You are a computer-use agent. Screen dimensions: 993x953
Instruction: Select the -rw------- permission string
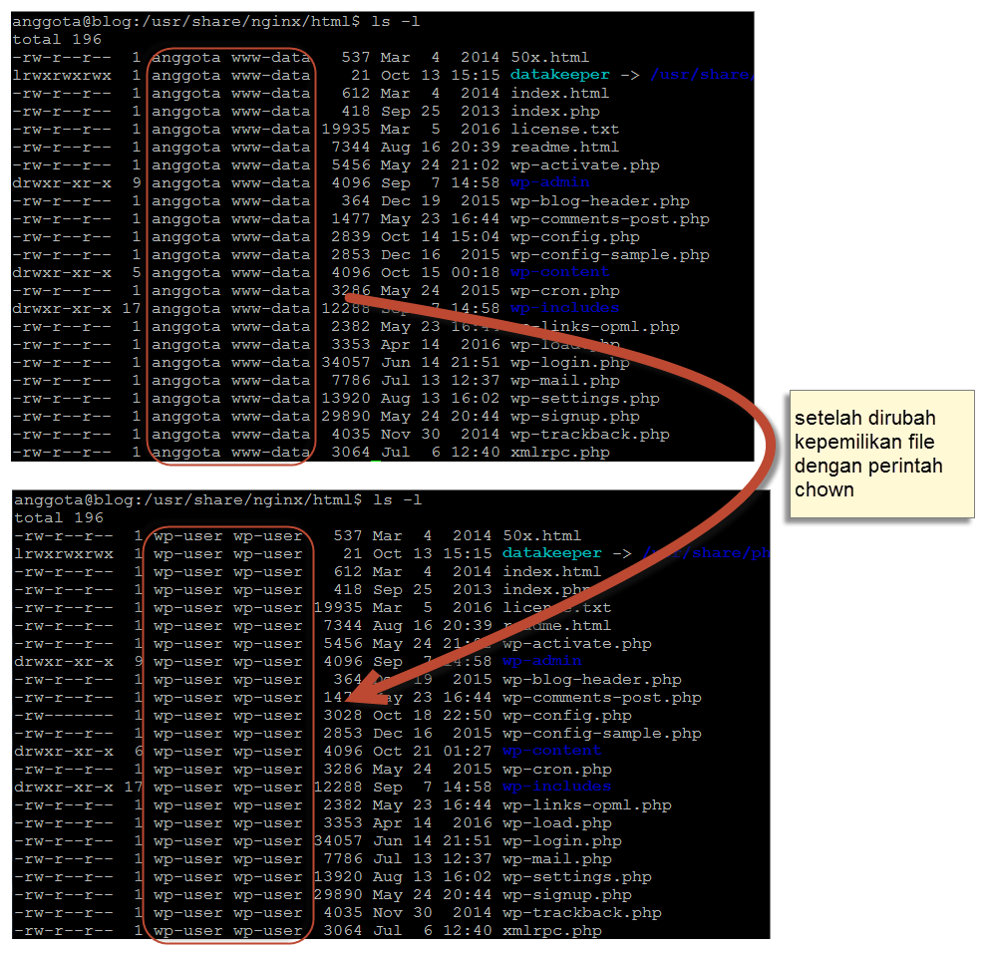(x=62, y=715)
